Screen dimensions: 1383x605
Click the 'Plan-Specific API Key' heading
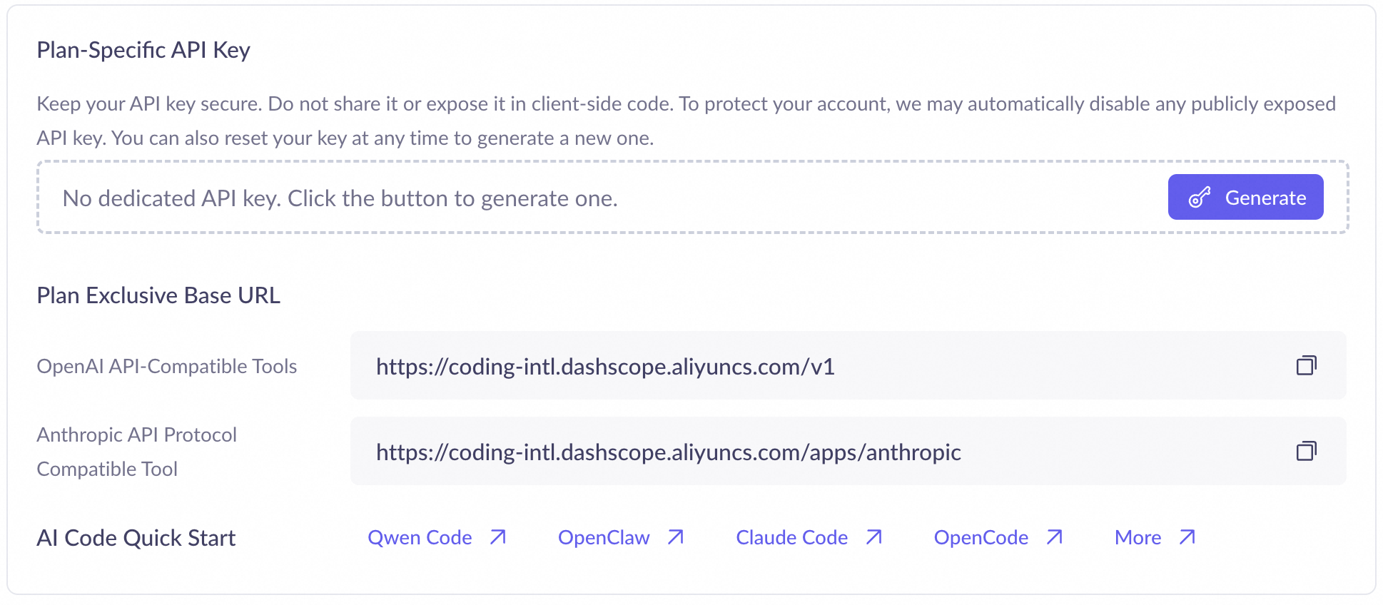tap(143, 50)
